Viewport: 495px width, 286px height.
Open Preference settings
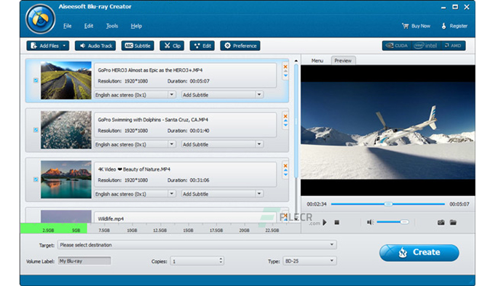240,45
